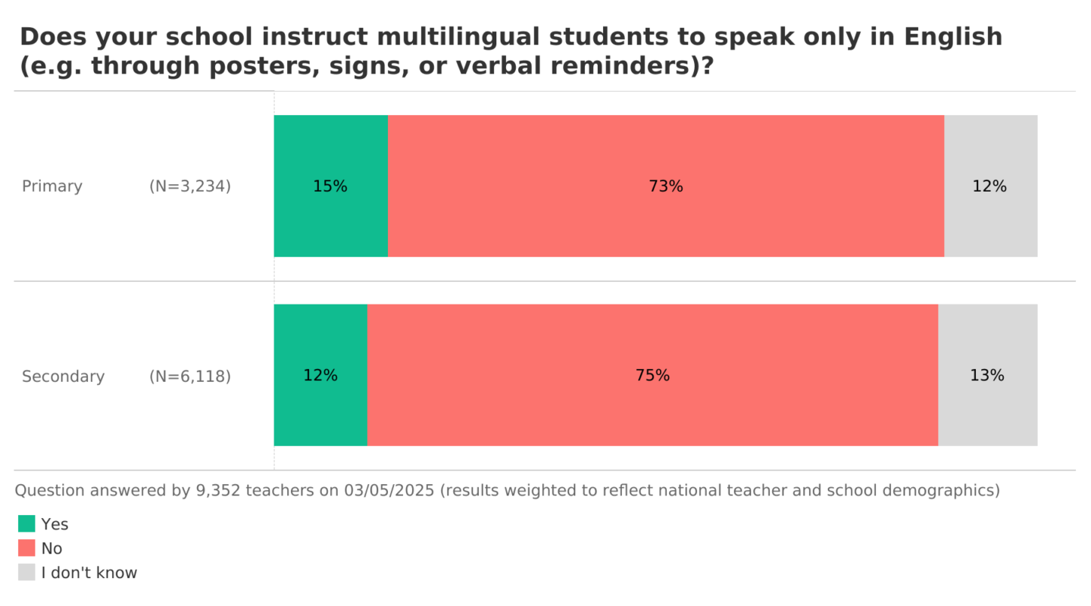This screenshot has height=606, width=1091.
Task: Click the Primary row label
Action: [52, 186]
